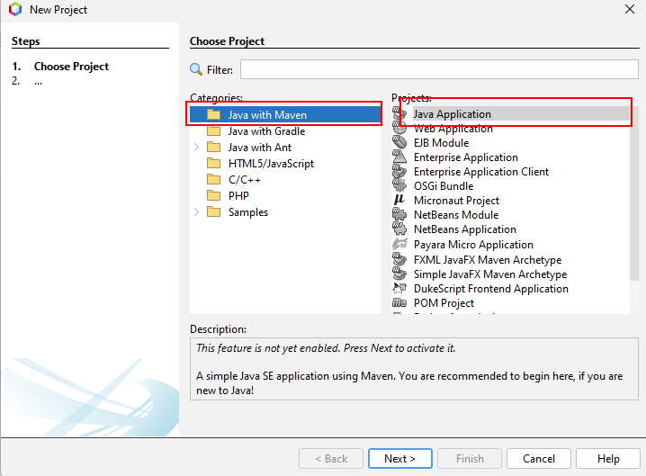The height and width of the screenshot is (476, 646).
Task: Click the description text about Maven application
Action: [409, 382]
